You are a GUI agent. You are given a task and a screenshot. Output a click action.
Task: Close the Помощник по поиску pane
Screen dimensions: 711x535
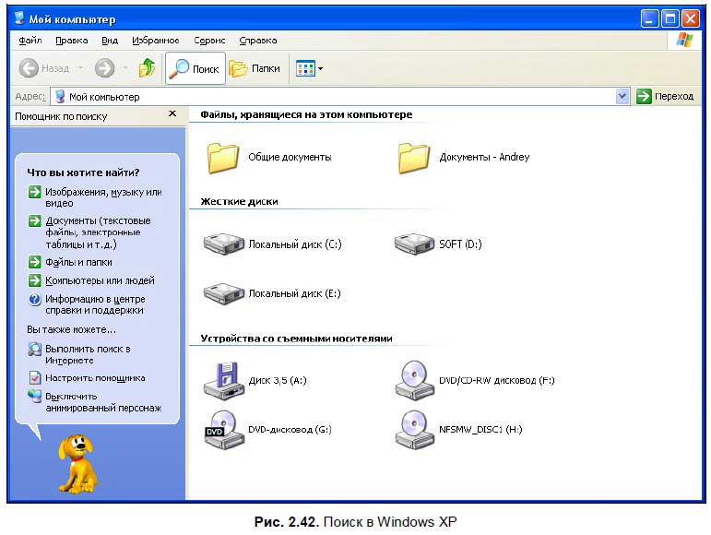click(172, 113)
